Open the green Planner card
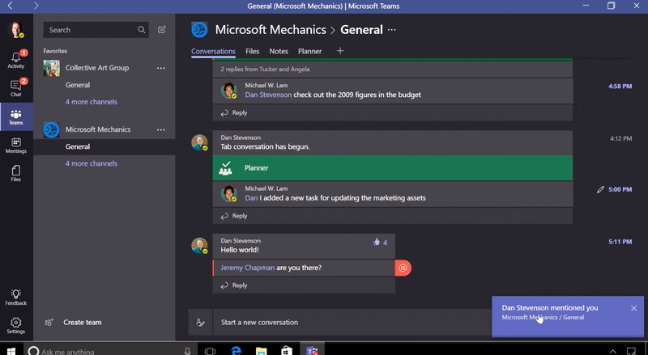This screenshot has width=648, height=355. [x=393, y=168]
